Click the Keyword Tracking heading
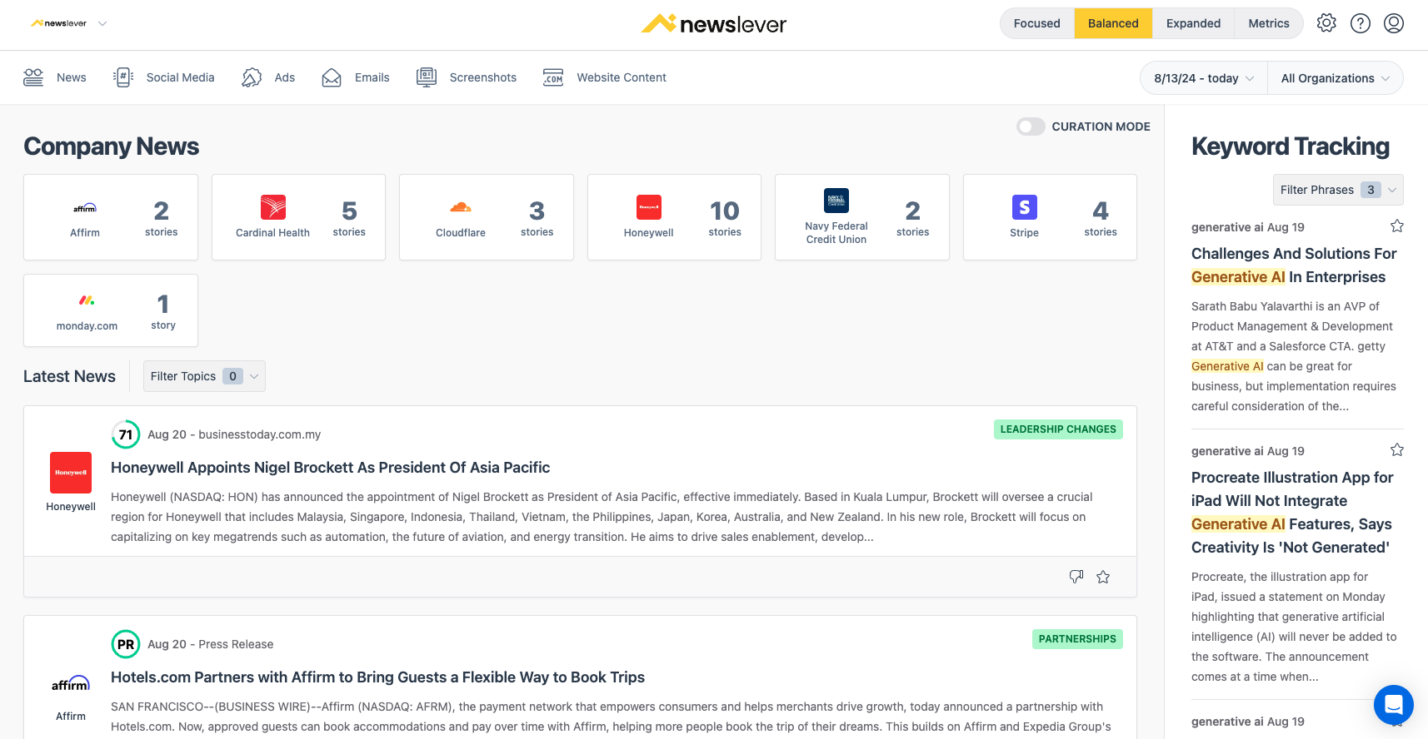 tap(1291, 146)
